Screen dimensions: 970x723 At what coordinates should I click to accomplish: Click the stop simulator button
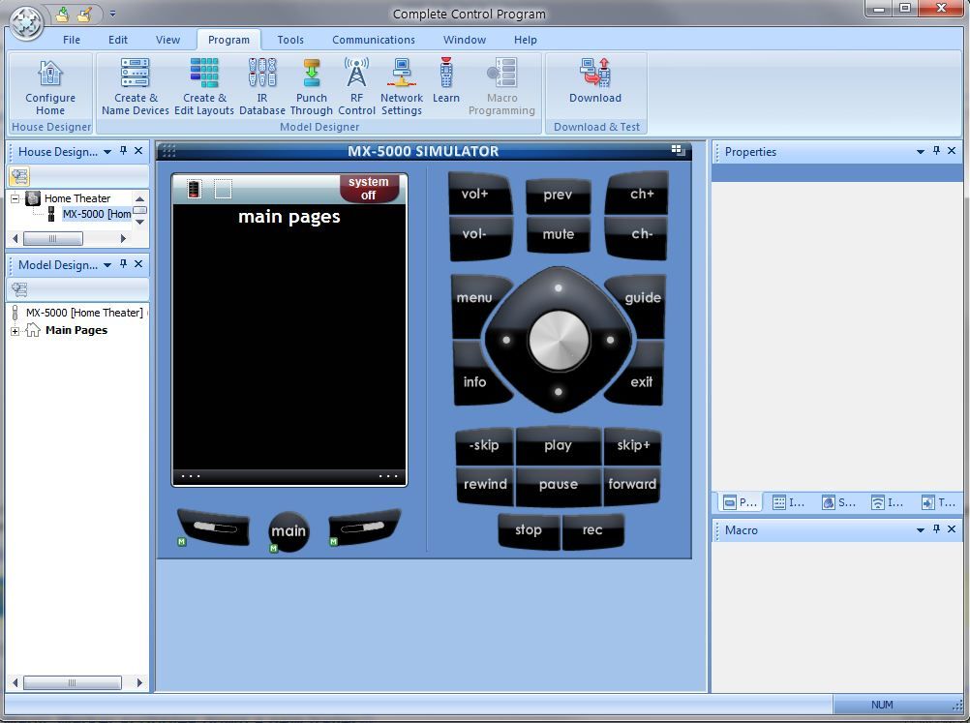[529, 530]
